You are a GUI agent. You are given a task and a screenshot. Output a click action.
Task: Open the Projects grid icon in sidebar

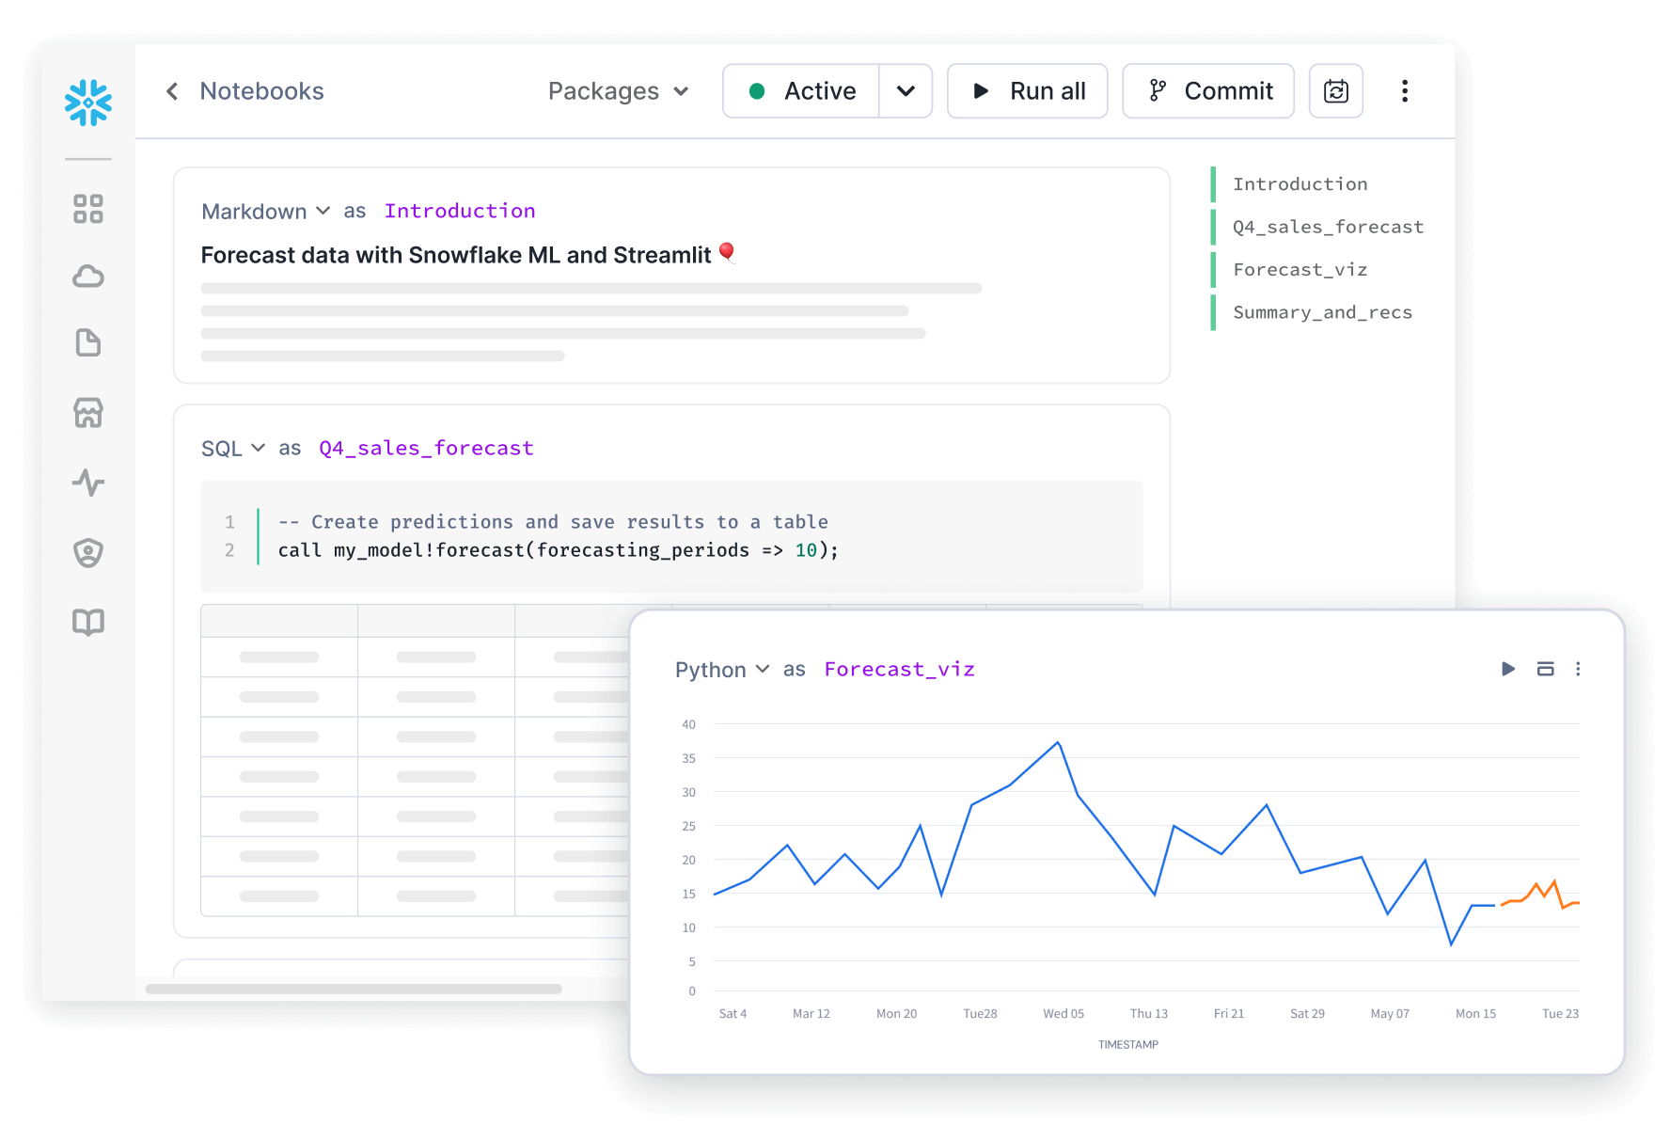(x=87, y=209)
